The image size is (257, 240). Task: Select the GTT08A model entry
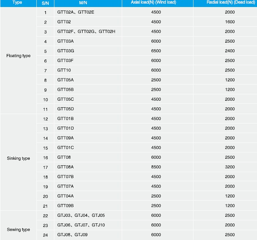[66, 167]
